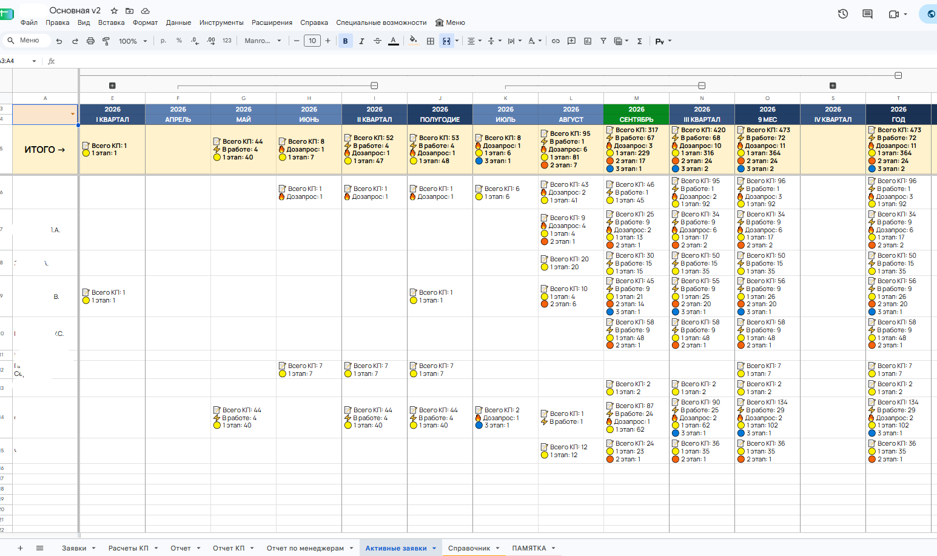
Task: Open the Отчет по менеджерам sheet
Action: point(305,548)
